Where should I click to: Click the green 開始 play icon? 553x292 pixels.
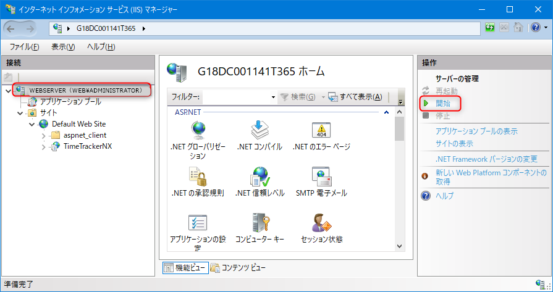tap(426, 103)
